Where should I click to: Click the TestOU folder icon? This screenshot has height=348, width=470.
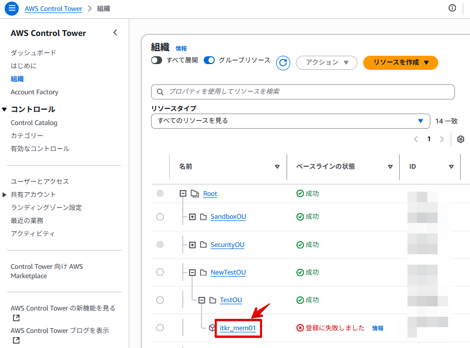[213, 300]
